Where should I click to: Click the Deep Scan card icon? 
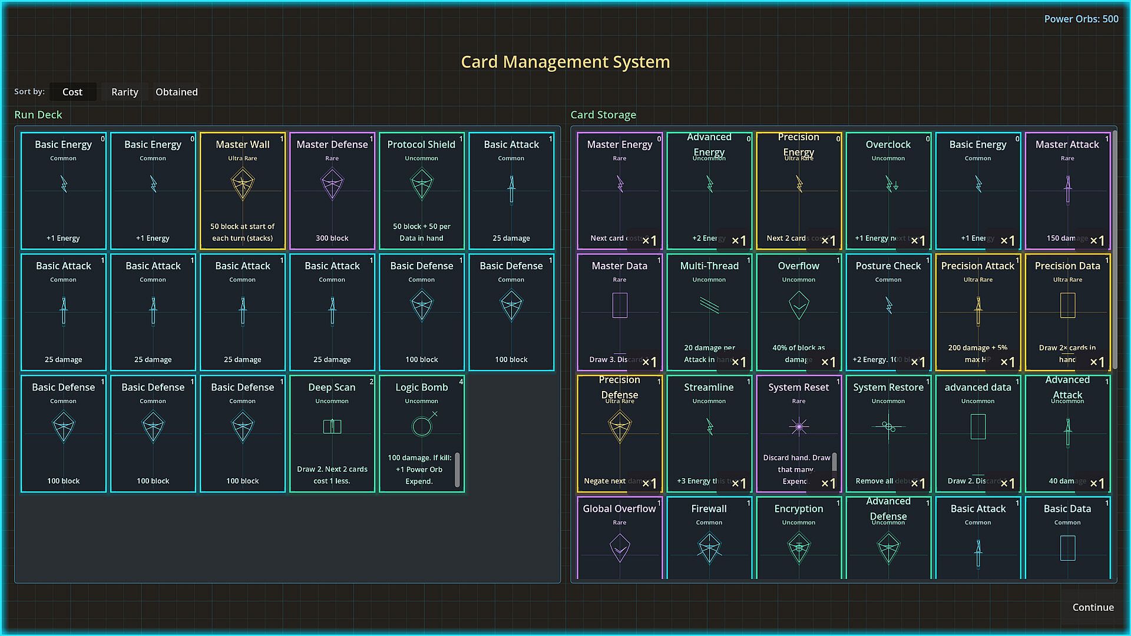point(332,426)
